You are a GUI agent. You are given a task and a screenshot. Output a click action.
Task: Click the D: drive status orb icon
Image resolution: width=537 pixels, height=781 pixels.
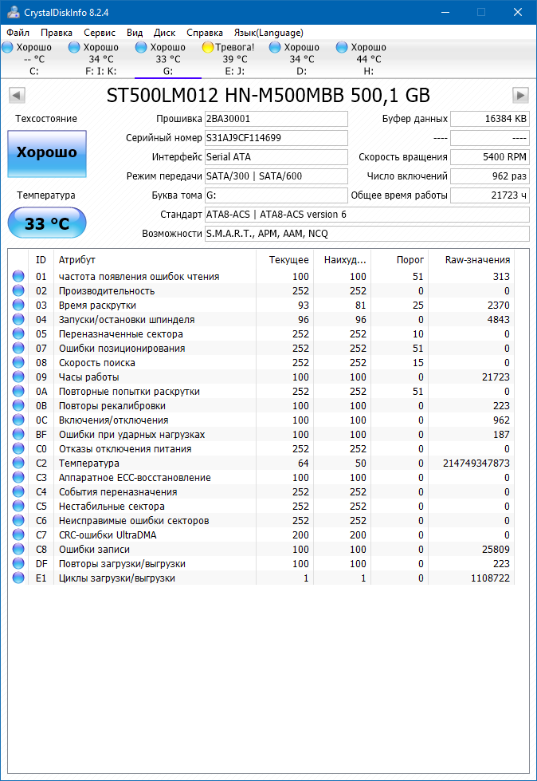[276, 48]
